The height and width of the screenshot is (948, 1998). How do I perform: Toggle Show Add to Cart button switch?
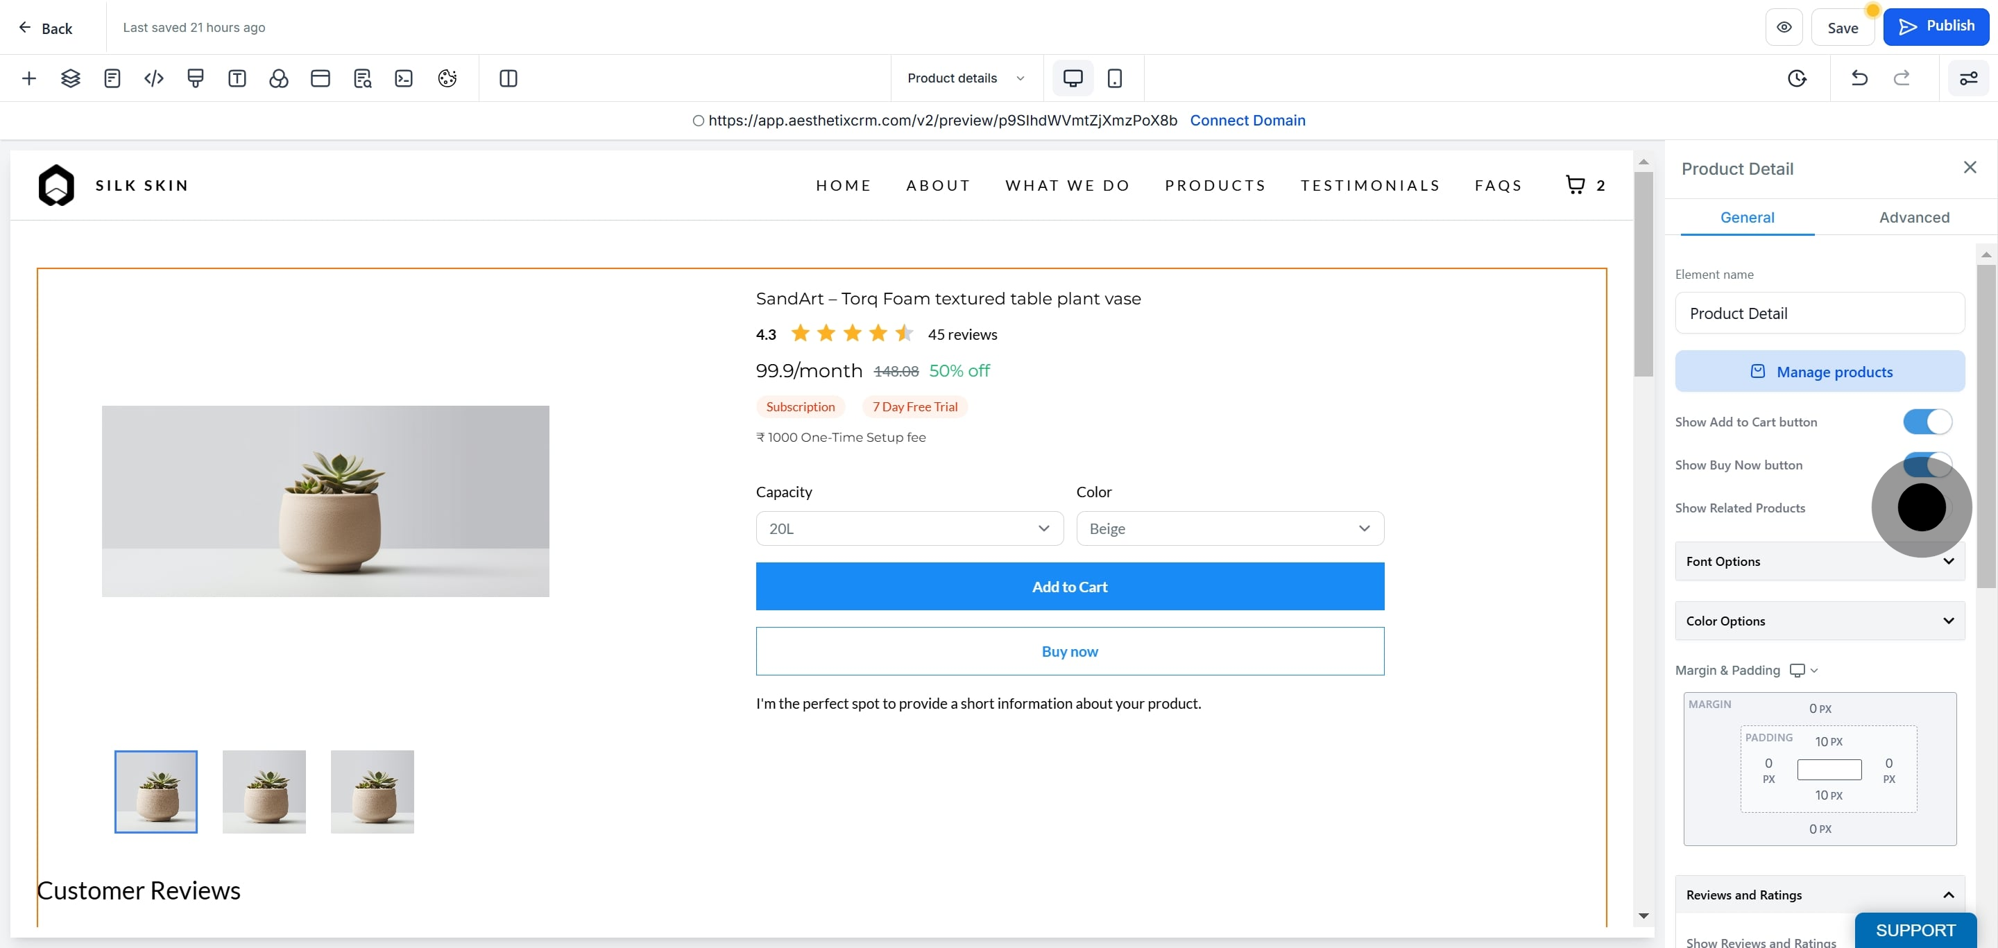pos(1927,422)
